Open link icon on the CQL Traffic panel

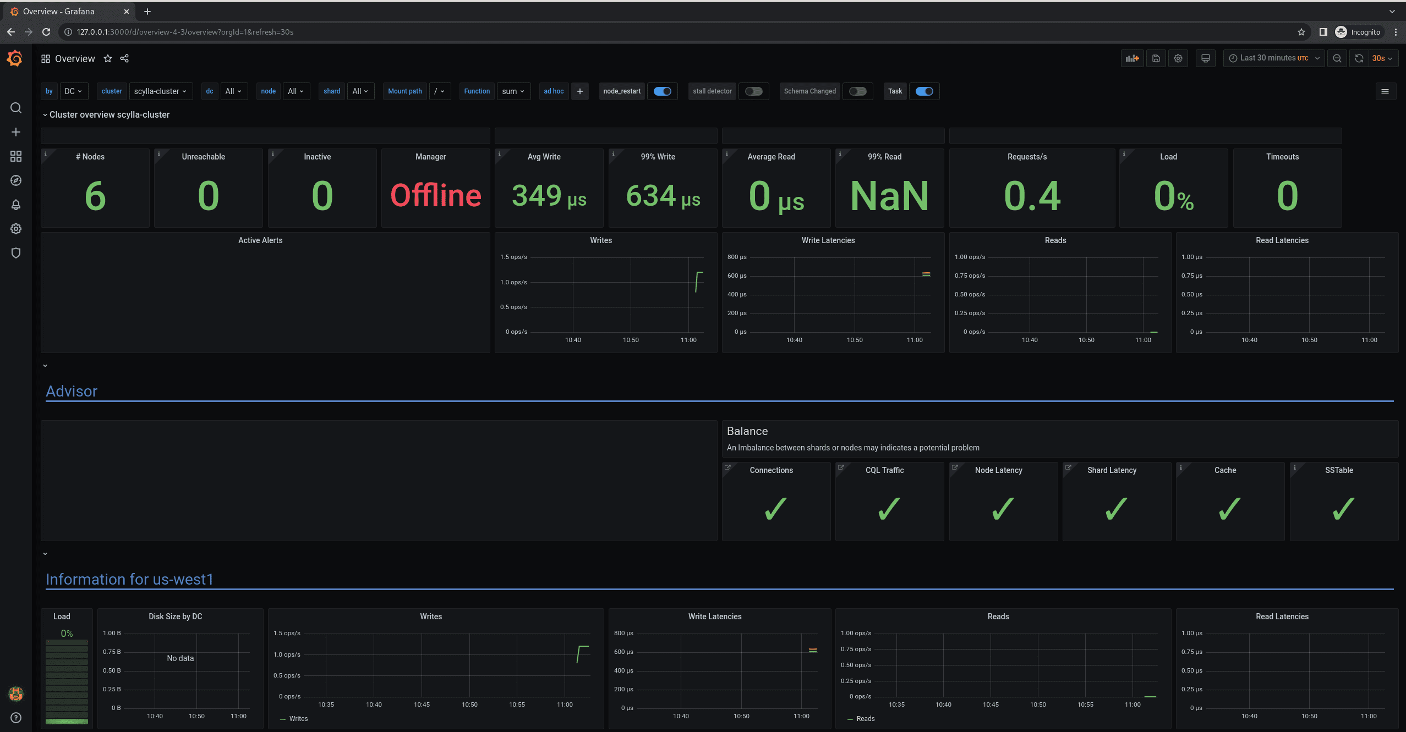[x=841, y=467]
